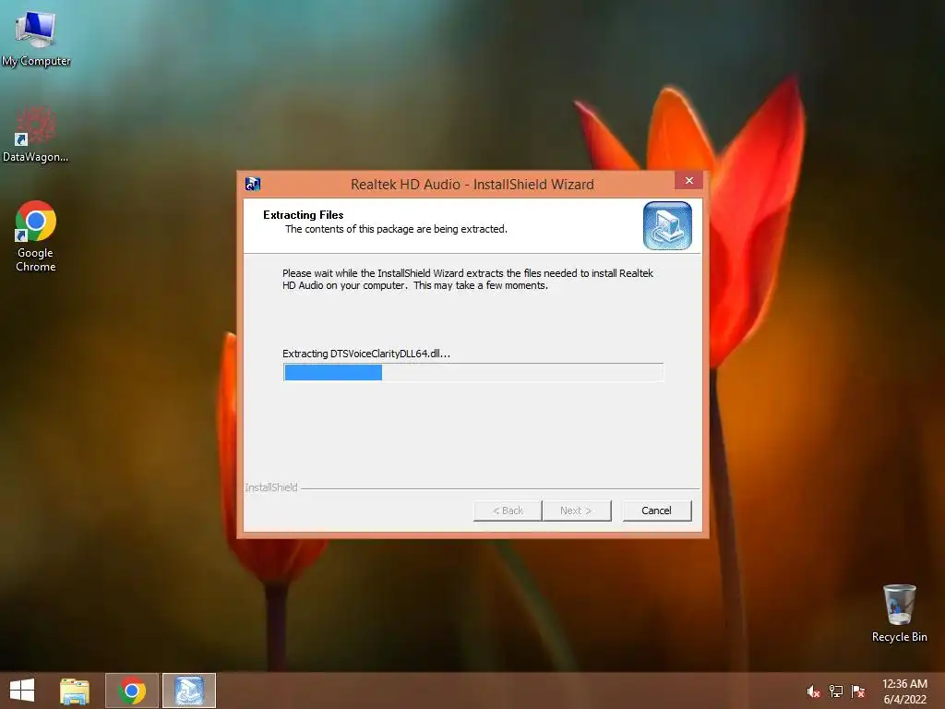Click the Realtek HD Audio window title
Image resolution: width=945 pixels, height=709 pixels.
472,185
